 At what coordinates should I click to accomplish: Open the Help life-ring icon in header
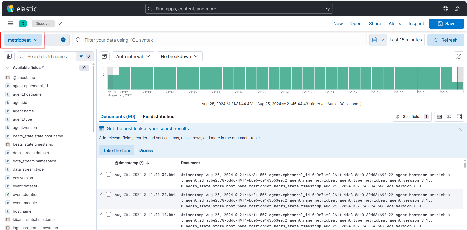pos(445,8)
